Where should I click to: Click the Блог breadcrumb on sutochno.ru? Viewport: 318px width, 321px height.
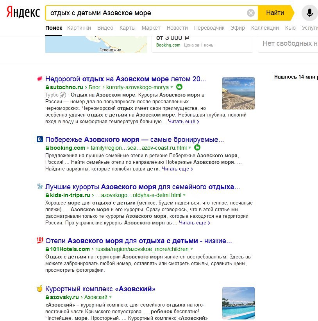pyautogui.click(x=95, y=87)
